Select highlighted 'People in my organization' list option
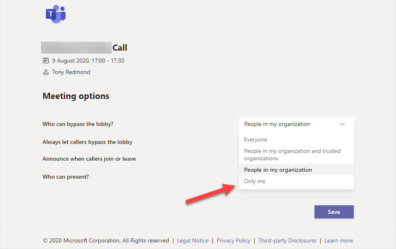396x249 pixels. point(278,170)
